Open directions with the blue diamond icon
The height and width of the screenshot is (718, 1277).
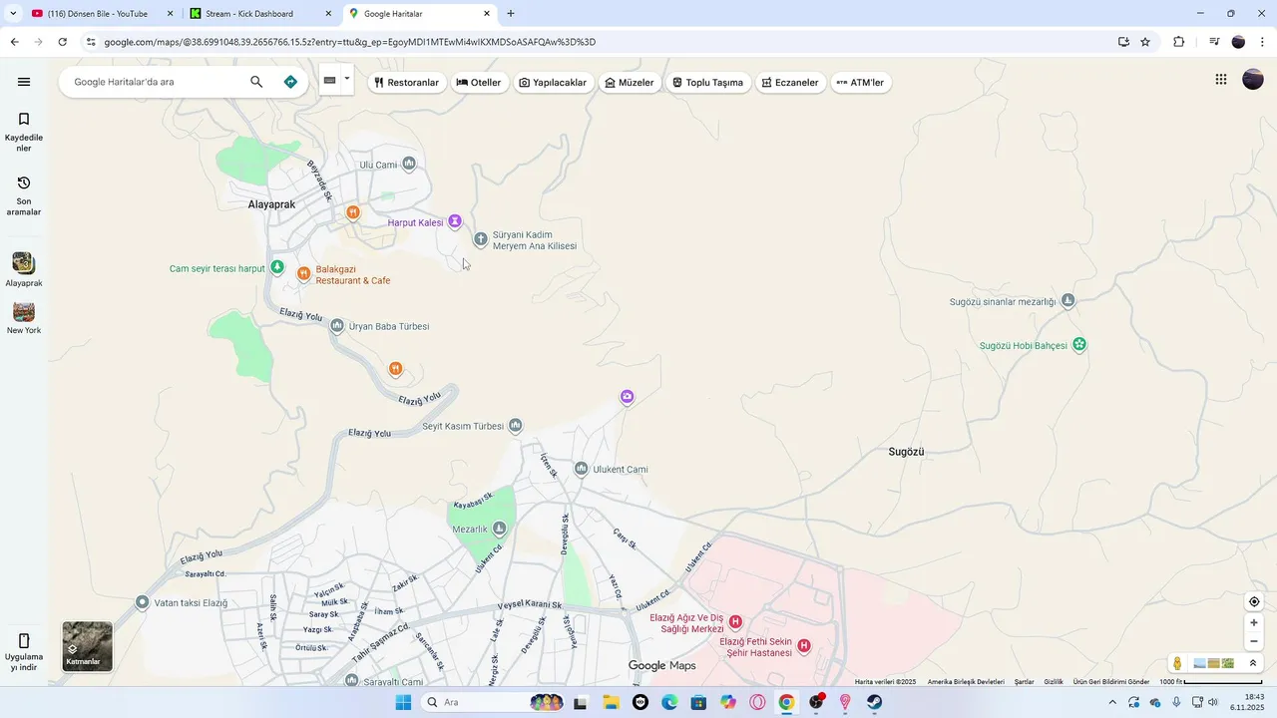(290, 82)
